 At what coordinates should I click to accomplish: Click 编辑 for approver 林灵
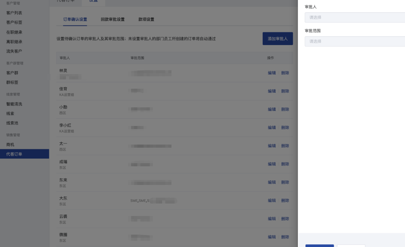[x=272, y=73]
